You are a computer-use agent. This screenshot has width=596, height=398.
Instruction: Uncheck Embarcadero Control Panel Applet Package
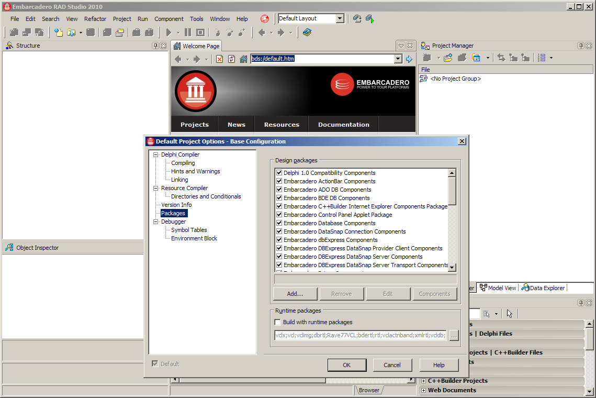(x=279, y=215)
